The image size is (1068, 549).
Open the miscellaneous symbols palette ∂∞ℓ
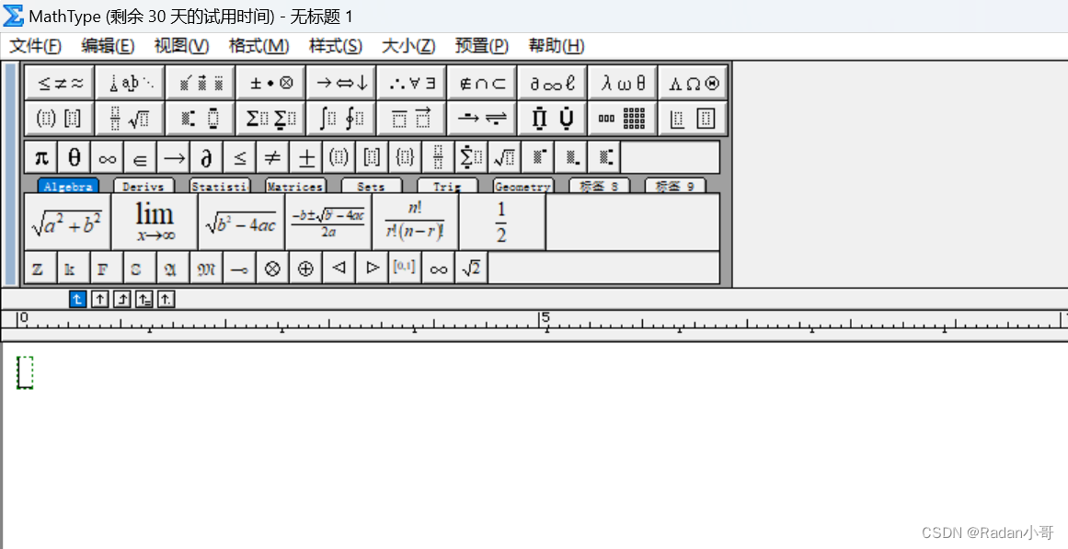pyautogui.click(x=552, y=83)
